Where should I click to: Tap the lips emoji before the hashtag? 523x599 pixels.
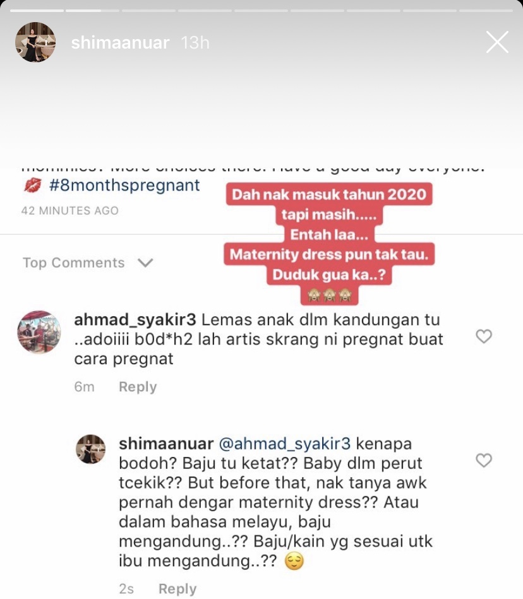(32, 186)
